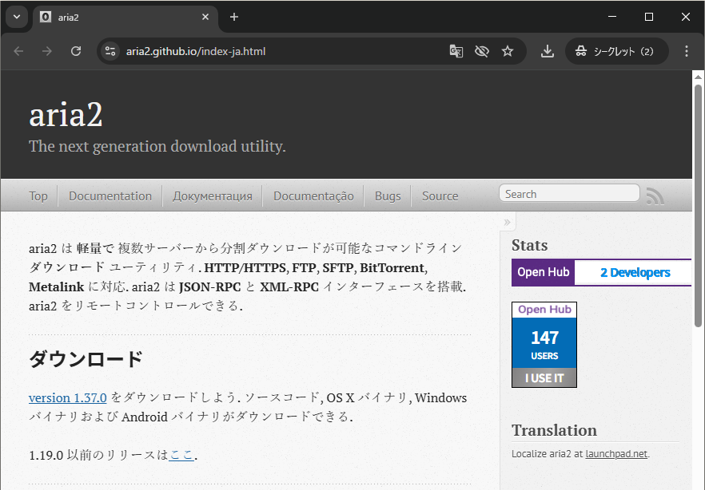Open the incognito シークレット (2) indicator
Screen dimensions: 705x490
[616, 51]
